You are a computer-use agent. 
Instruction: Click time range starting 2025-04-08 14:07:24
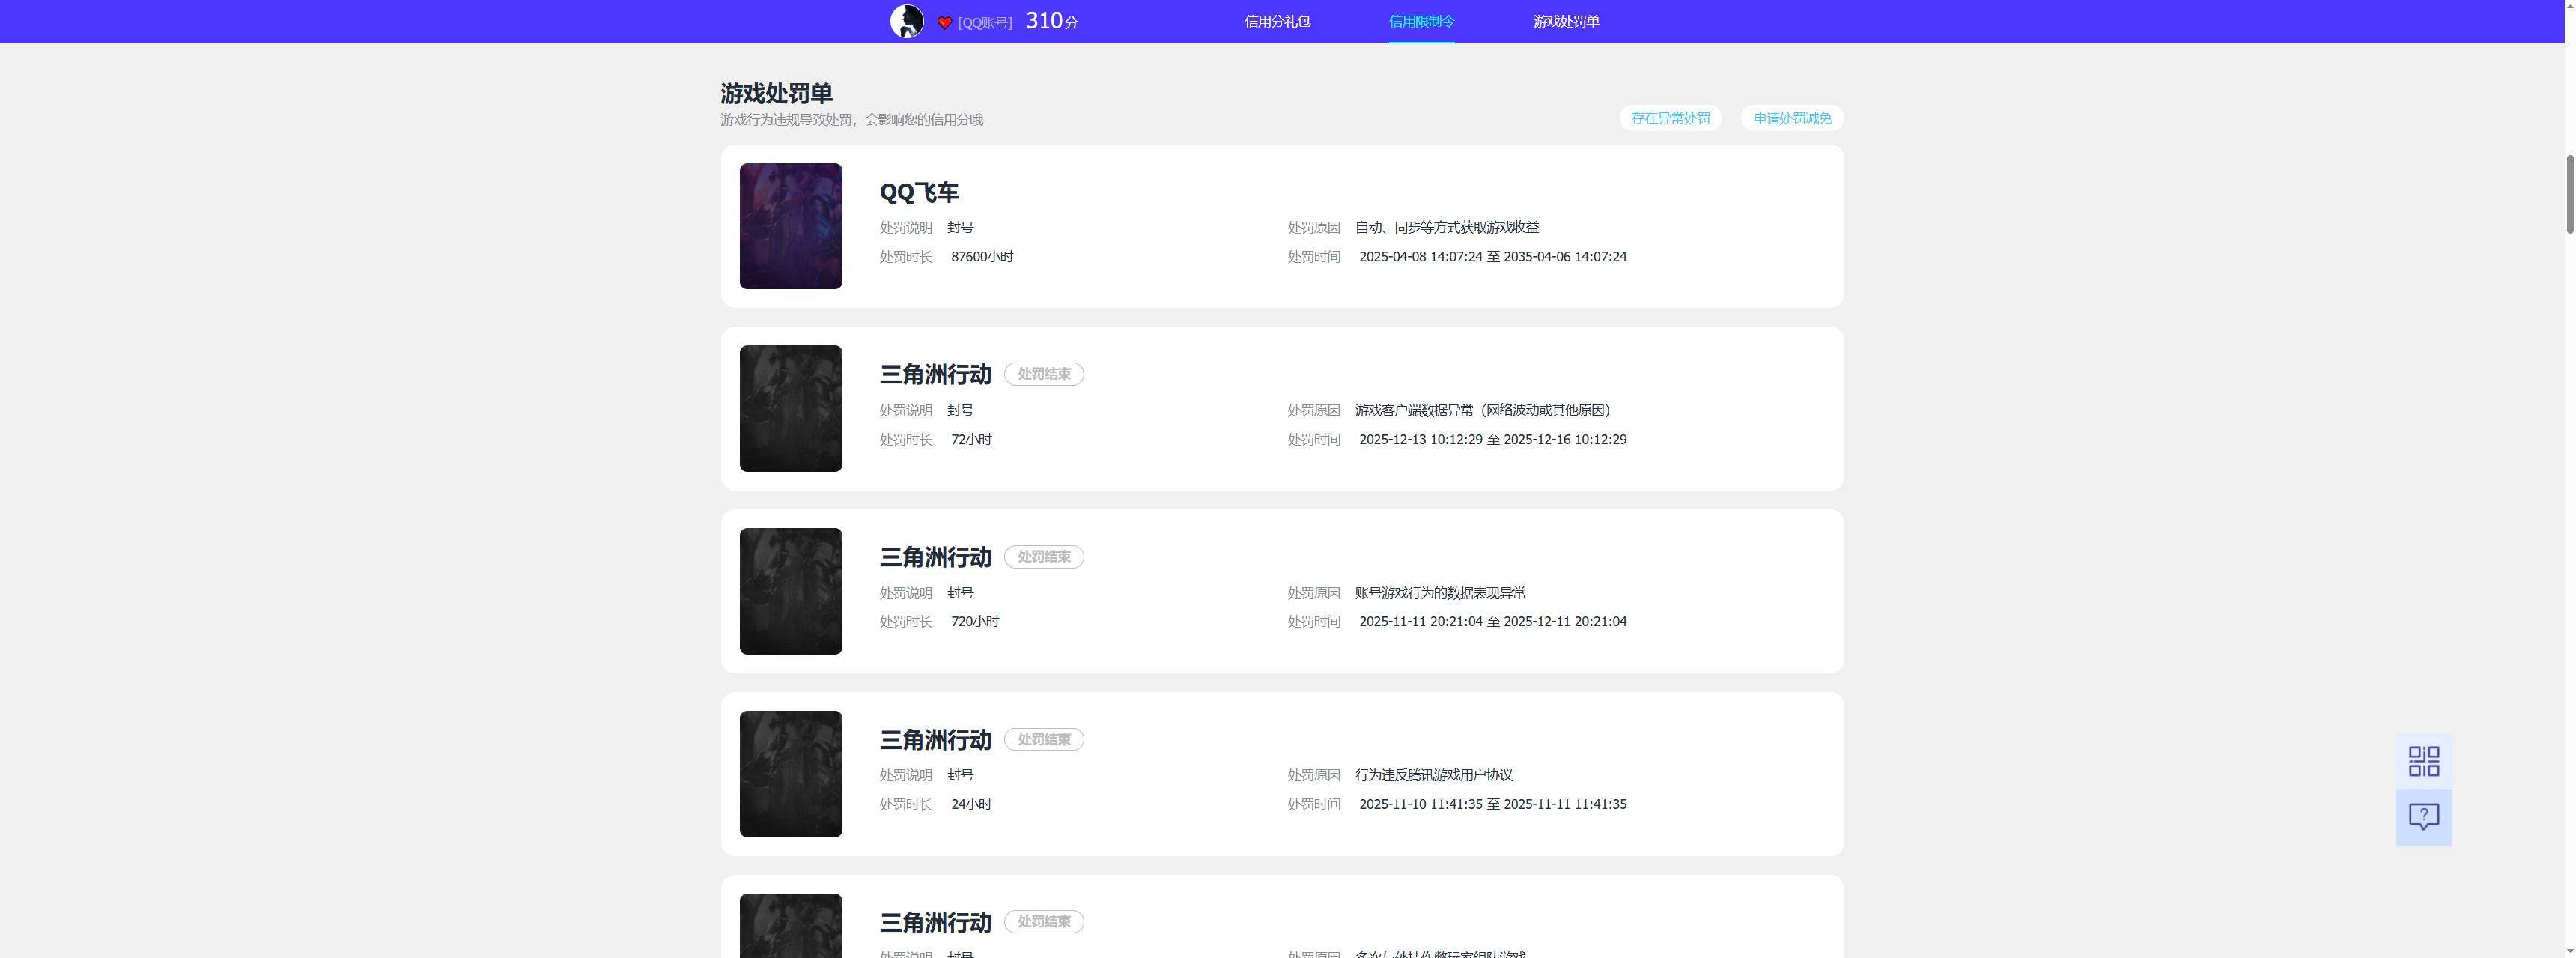pos(1493,257)
